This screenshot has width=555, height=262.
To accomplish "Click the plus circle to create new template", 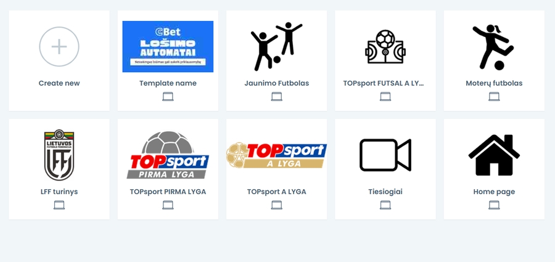I will tap(59, 46).
